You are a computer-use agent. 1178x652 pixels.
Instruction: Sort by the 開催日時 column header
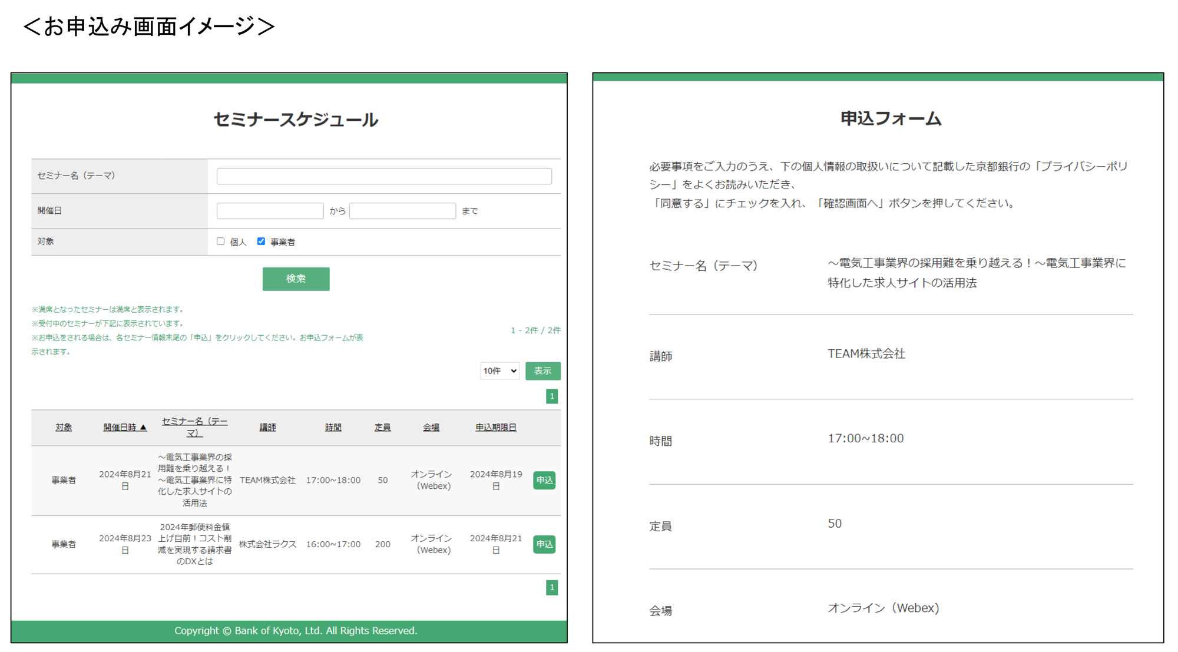coord(125,428)
